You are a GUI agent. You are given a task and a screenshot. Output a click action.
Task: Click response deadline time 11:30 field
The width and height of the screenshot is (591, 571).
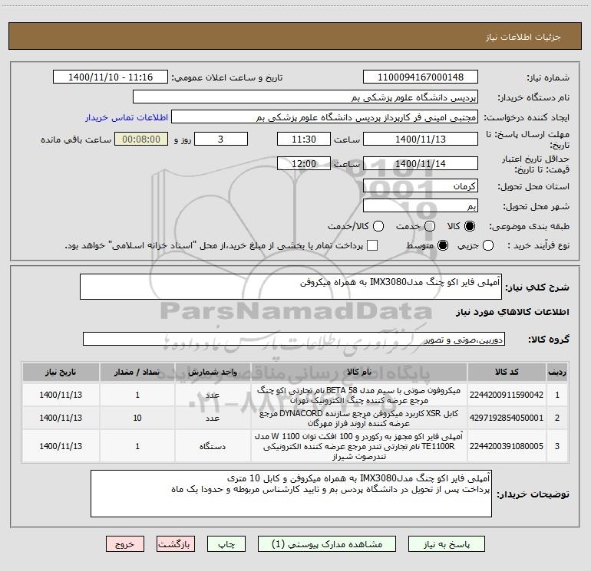304,139
